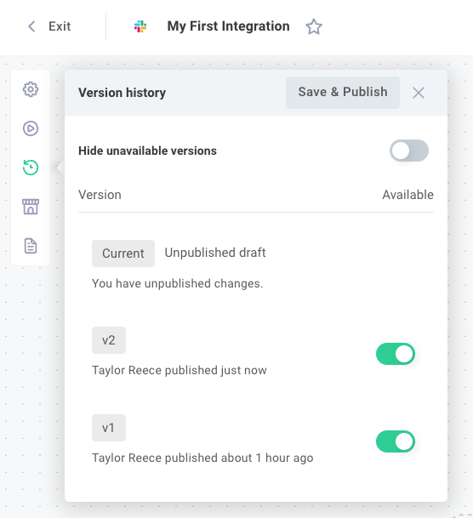Viewport: 473px width, 518px height.
Task: Star My First Integration as favorite
Action: coord(313,26)
